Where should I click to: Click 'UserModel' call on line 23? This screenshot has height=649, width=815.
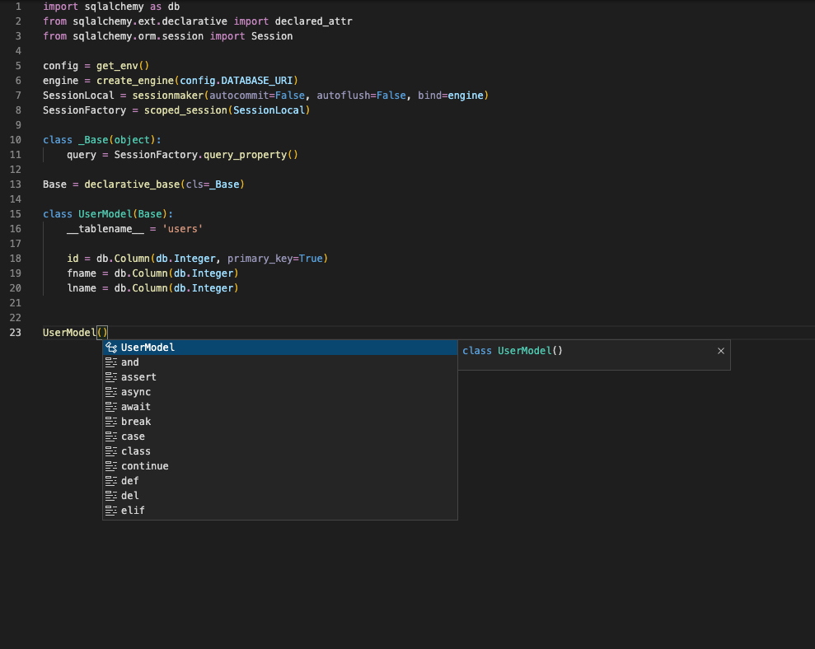coord(70,333)
